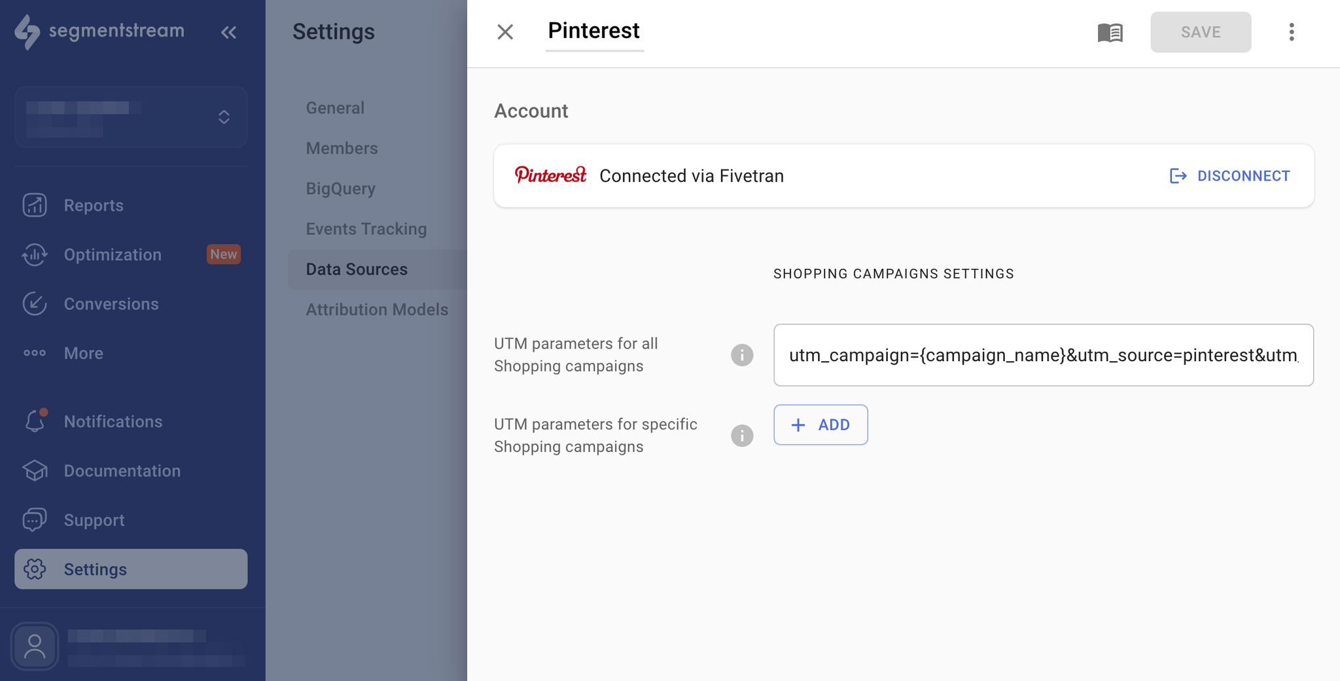Click the Settings page heading
This screenshot has height=681, width=1340.
tap(333, 31)
